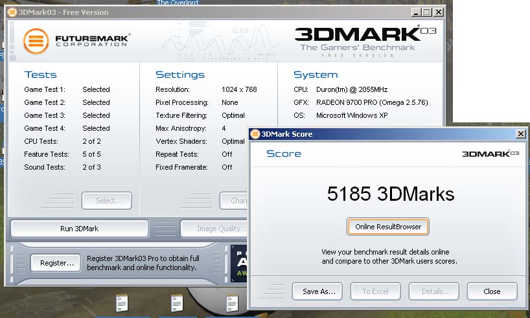The width and height of the screenshot is (530, 318).
Task: Click the OS value Microsoft Windows XP
Action: tap(352, 115)
